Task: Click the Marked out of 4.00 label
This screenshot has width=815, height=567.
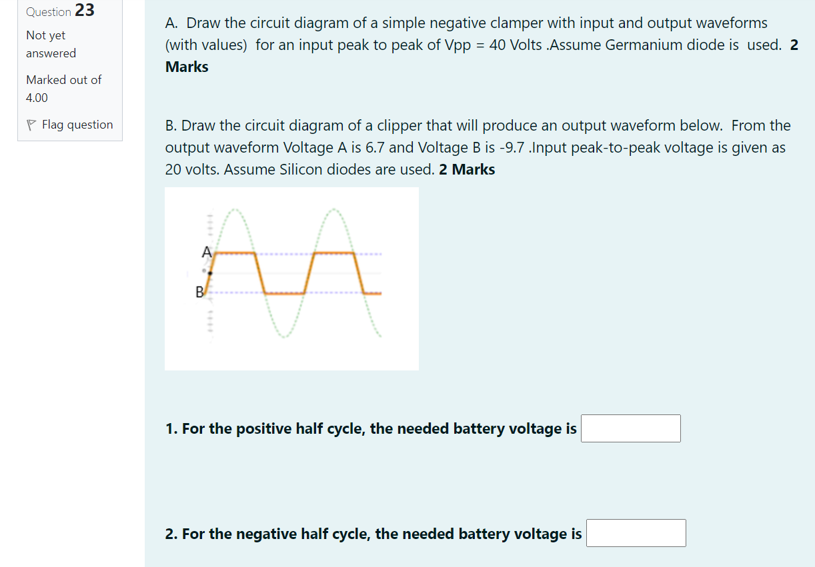Action: 63,88
